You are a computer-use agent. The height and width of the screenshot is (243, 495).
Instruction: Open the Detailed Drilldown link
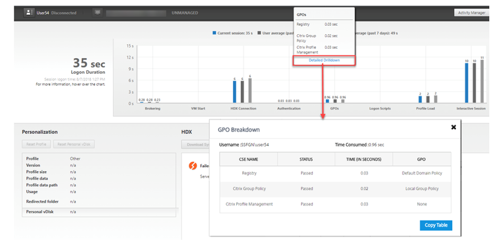click(x=324, y=60)
